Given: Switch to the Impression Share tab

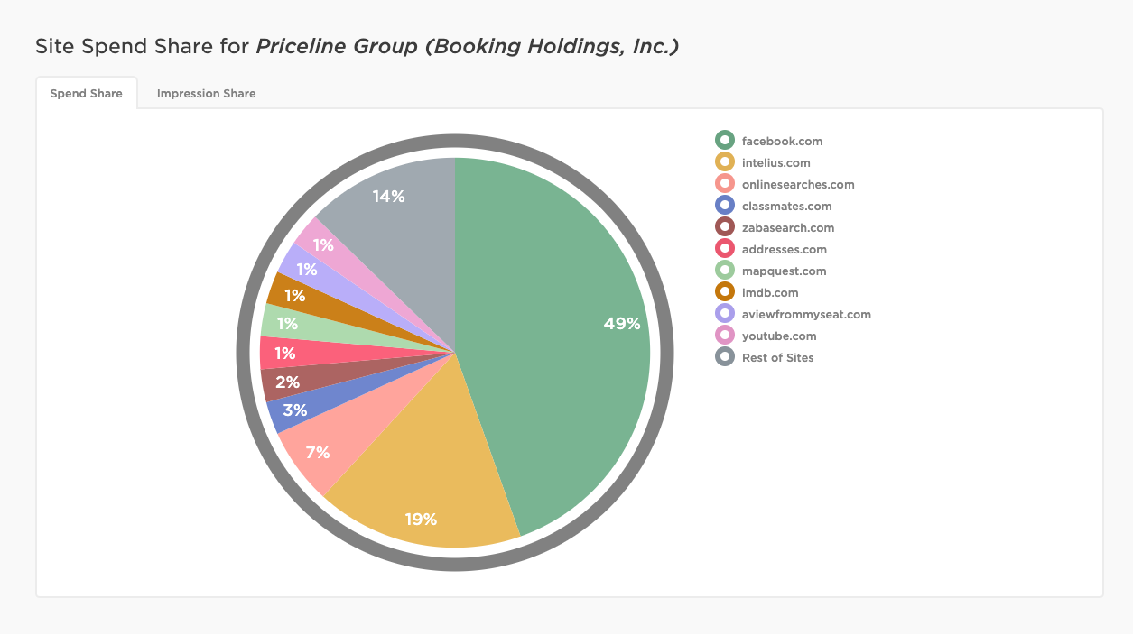Looking at the screenshot, I should pos(206,93).
